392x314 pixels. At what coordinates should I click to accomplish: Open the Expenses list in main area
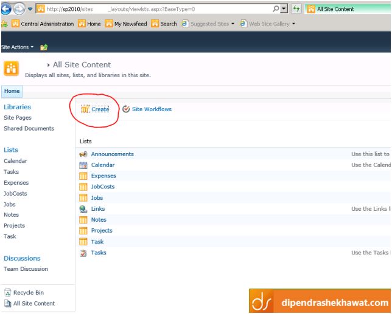pyautogui.click(x=103, y=176)
